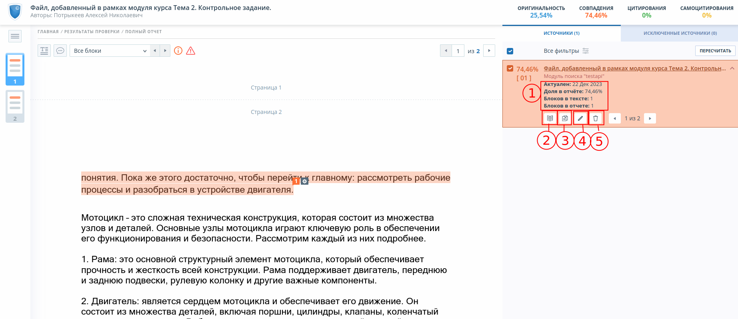
Task: Click the 'Оригинальность' 25,54% indicator
Action: point(541,12)
